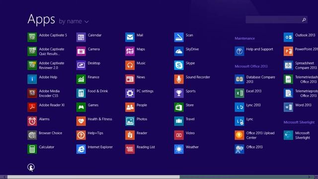Open the People app
Image resolution: width=318 pixels, height=179 pixels.
tap(136, 107)
